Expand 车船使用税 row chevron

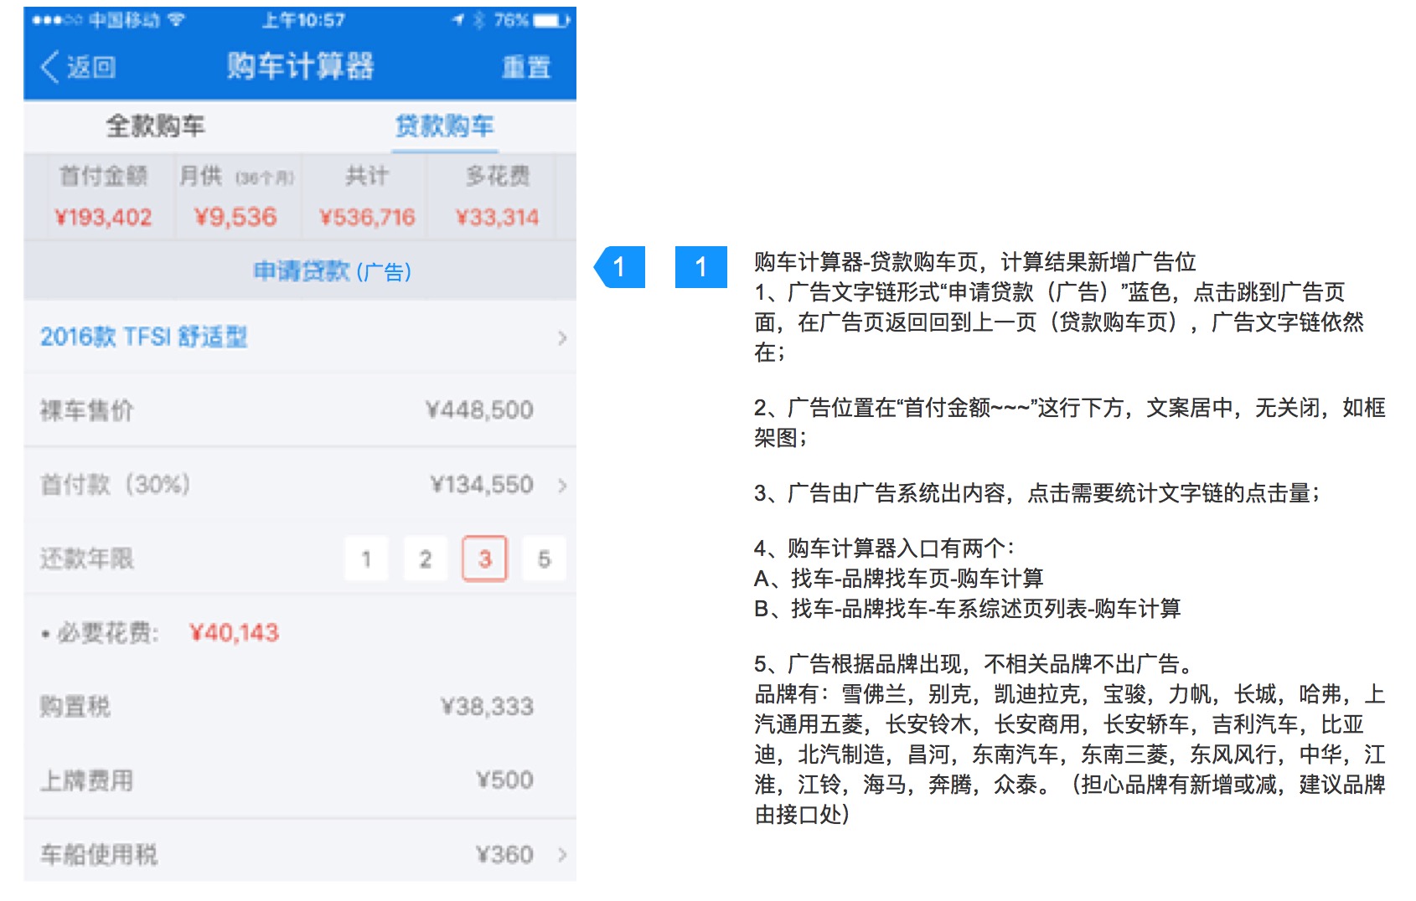[561, 855]
